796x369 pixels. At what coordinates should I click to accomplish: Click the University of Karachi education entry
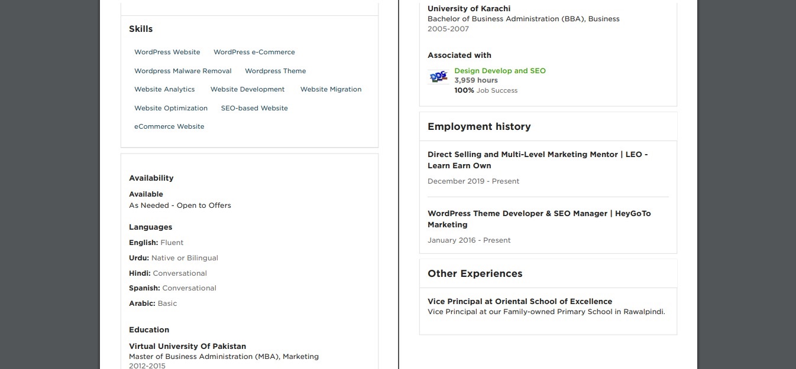tap(469, 9)
